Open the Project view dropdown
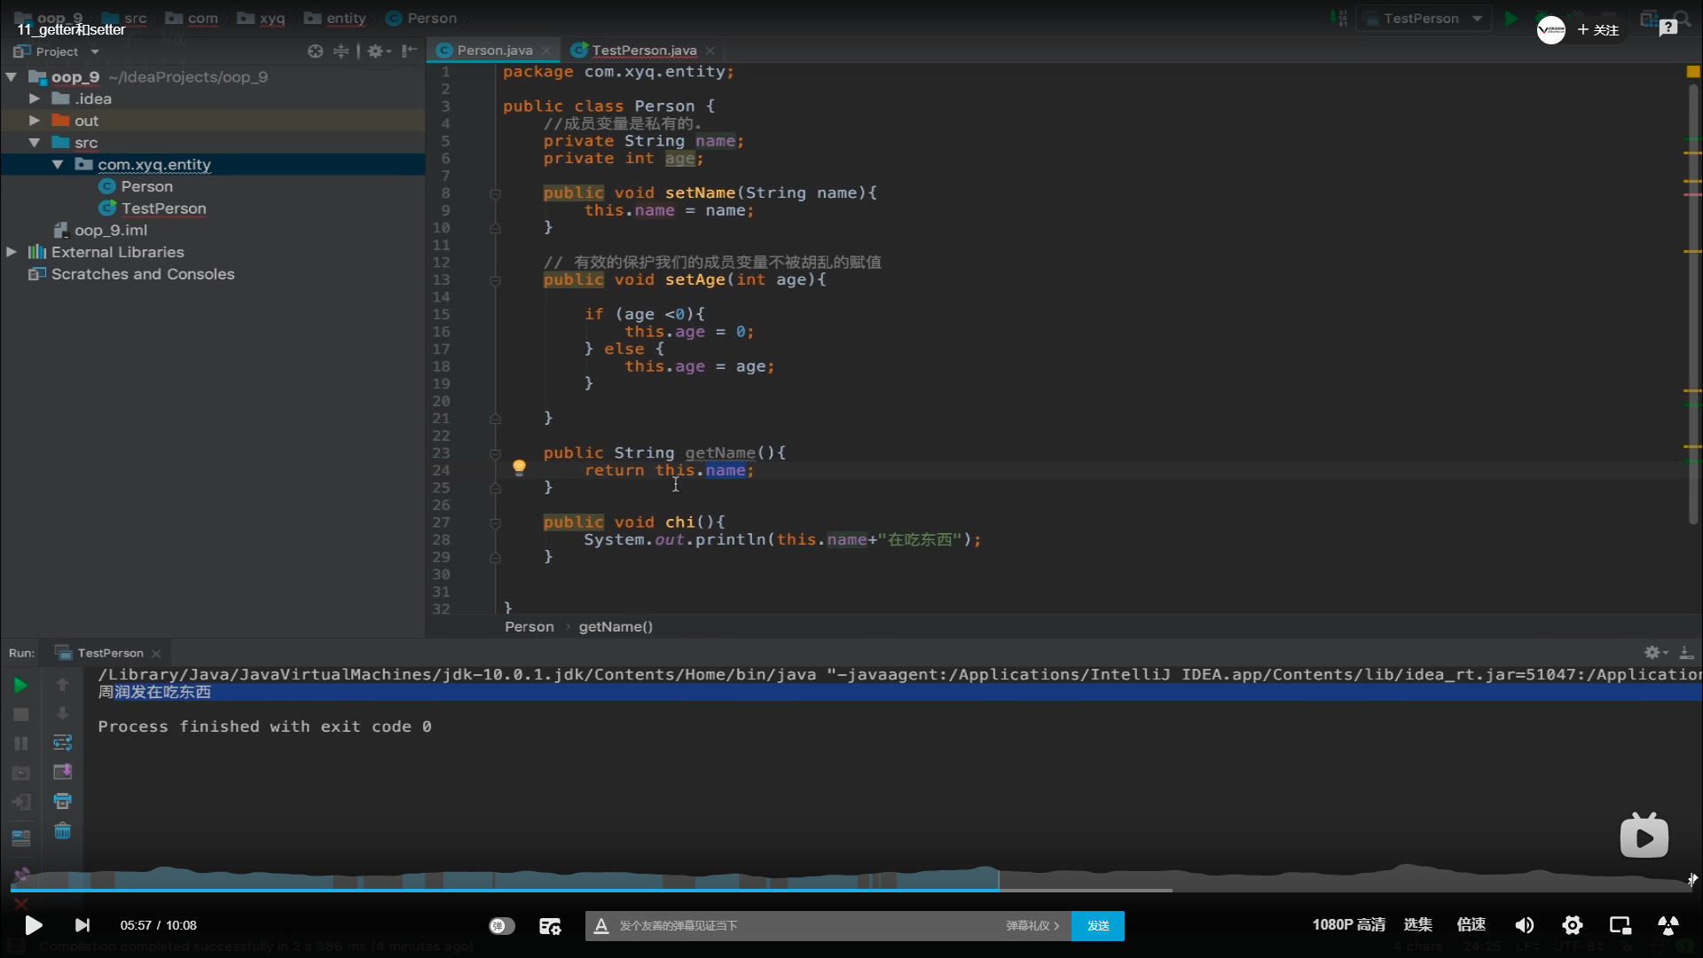The height and width of the screenshot is (958, 1703). pos(95,51)
